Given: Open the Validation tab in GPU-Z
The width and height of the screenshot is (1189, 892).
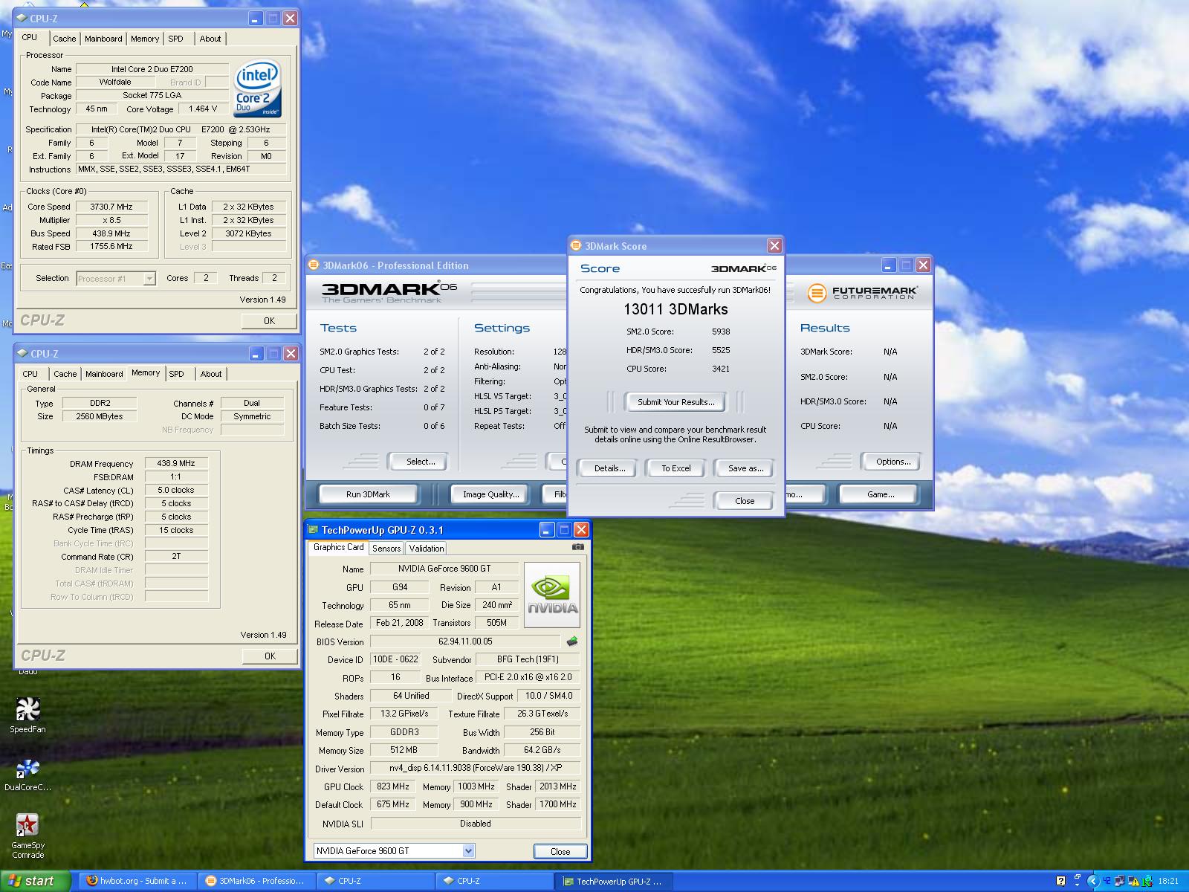Looking at the screenshot, I should [x=427, y=549].
